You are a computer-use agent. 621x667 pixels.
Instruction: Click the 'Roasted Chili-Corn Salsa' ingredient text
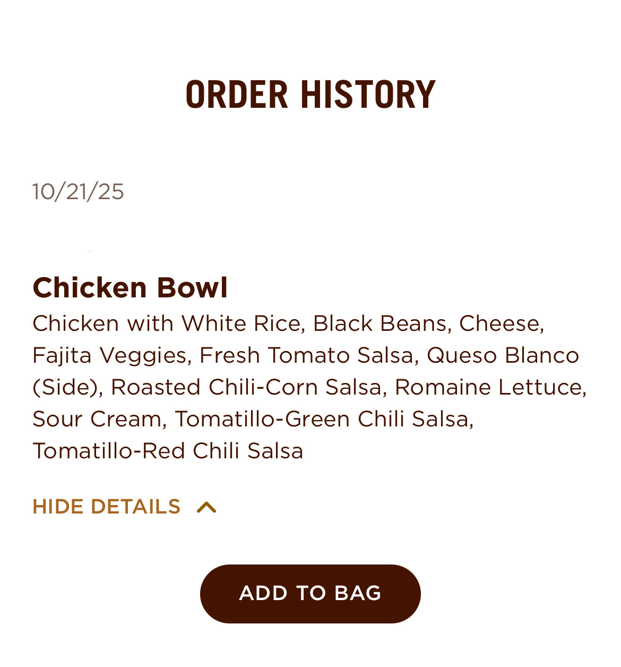(x=246, y=387)
